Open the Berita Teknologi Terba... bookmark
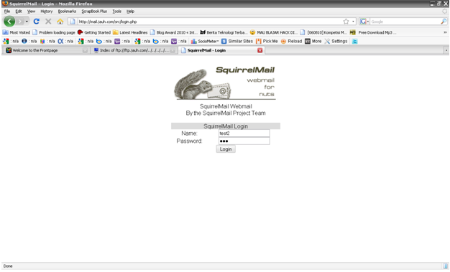 tap(224, 32)
